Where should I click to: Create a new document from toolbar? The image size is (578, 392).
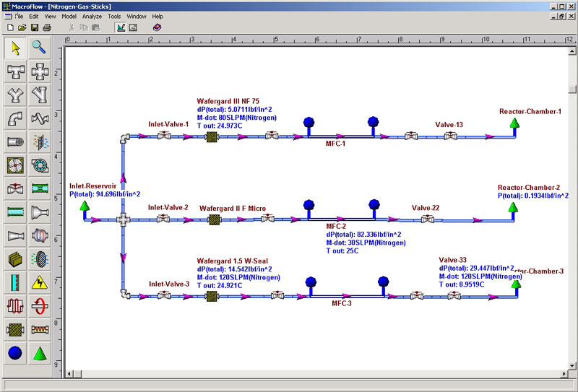(x=10, y=27)
